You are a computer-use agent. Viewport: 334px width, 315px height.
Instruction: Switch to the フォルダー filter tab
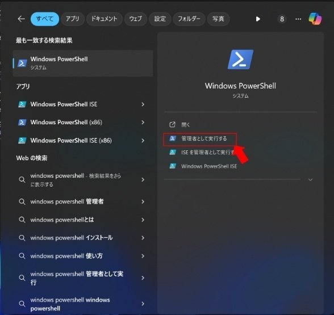click(x=189, y=19)
